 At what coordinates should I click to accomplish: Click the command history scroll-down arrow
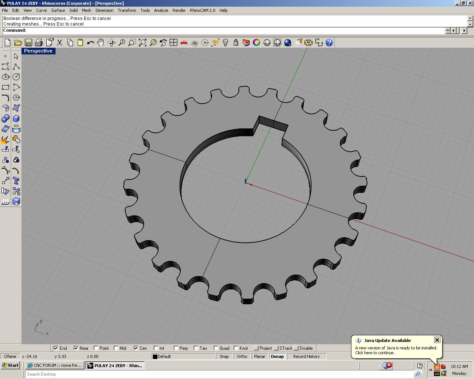coord(470,24)
